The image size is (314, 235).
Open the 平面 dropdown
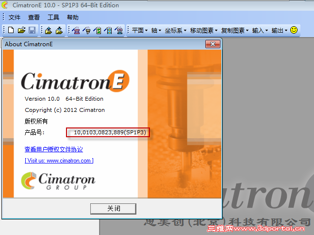tap(140, 31)
